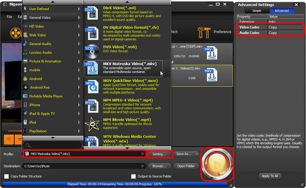306x188 pixels.
Task: Click the MKV icon of the Videos(1).mkv row
Action: click(211, 75)
